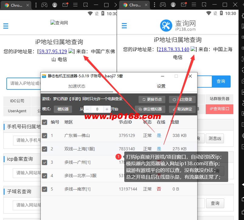Click the iP138 wrench logo in right window
The width and height of the screenshot is (244, 220).
[x=166, y=26]
